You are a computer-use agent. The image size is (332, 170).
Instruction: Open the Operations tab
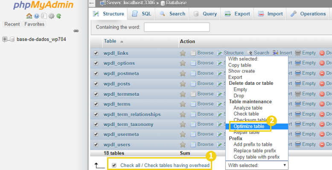[308, 14]
